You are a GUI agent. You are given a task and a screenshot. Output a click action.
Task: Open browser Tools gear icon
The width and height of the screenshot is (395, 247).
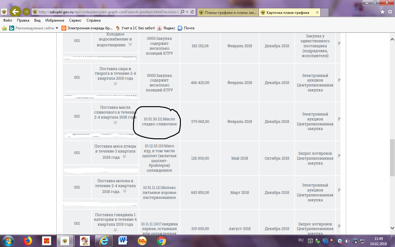click(389, 12)
